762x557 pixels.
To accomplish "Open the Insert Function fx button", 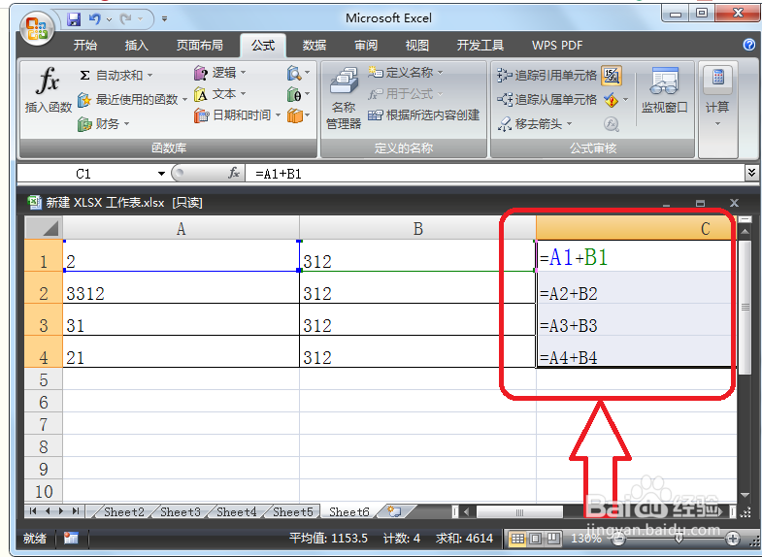I will [49, 90].
